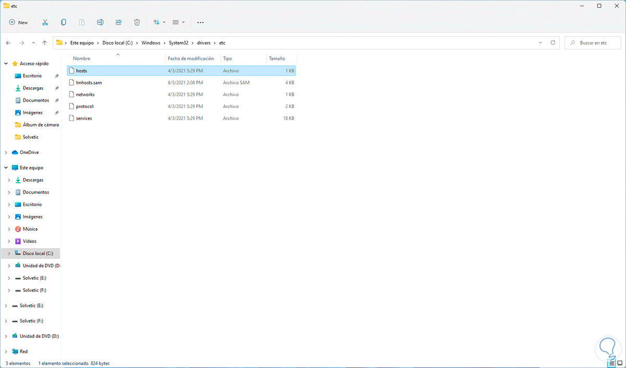Open Escritorio under Acceso rápido
Screen dimensions: 626x368
coord(32,76)
